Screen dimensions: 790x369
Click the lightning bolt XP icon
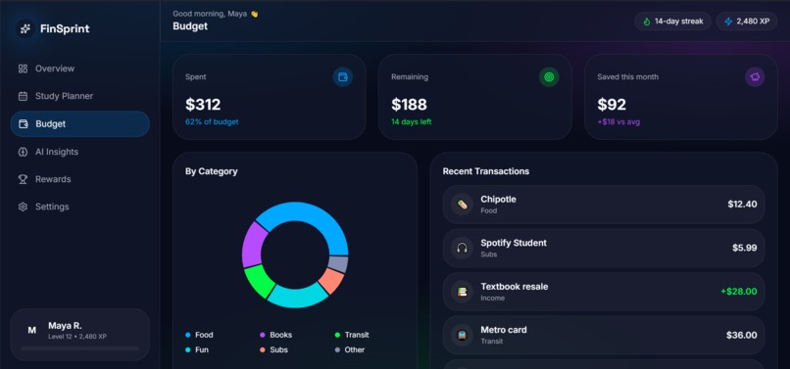pos(728,22)
